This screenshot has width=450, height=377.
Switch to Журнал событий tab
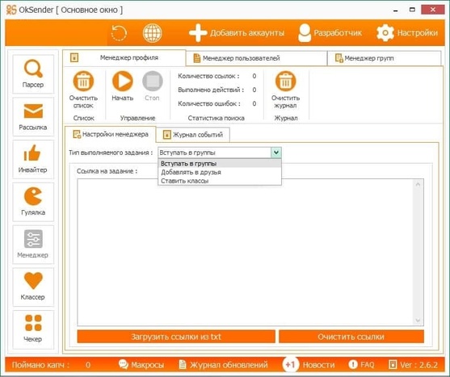[193, 135]
